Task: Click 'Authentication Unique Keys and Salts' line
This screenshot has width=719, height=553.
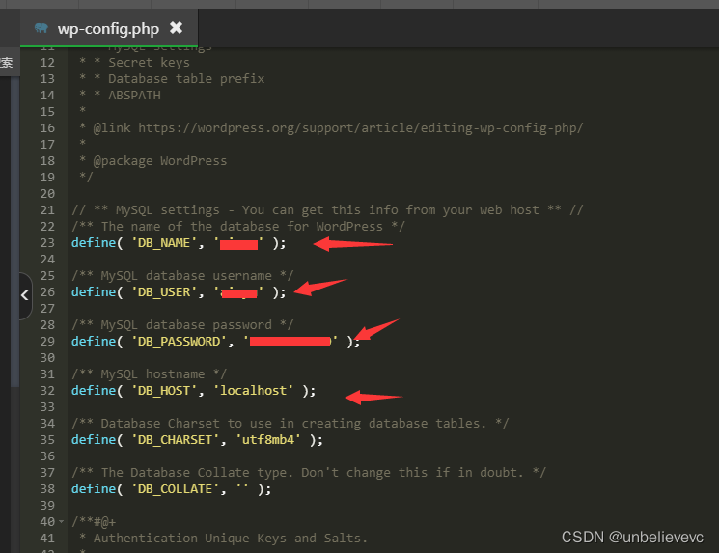Action: tap(231, 538)
